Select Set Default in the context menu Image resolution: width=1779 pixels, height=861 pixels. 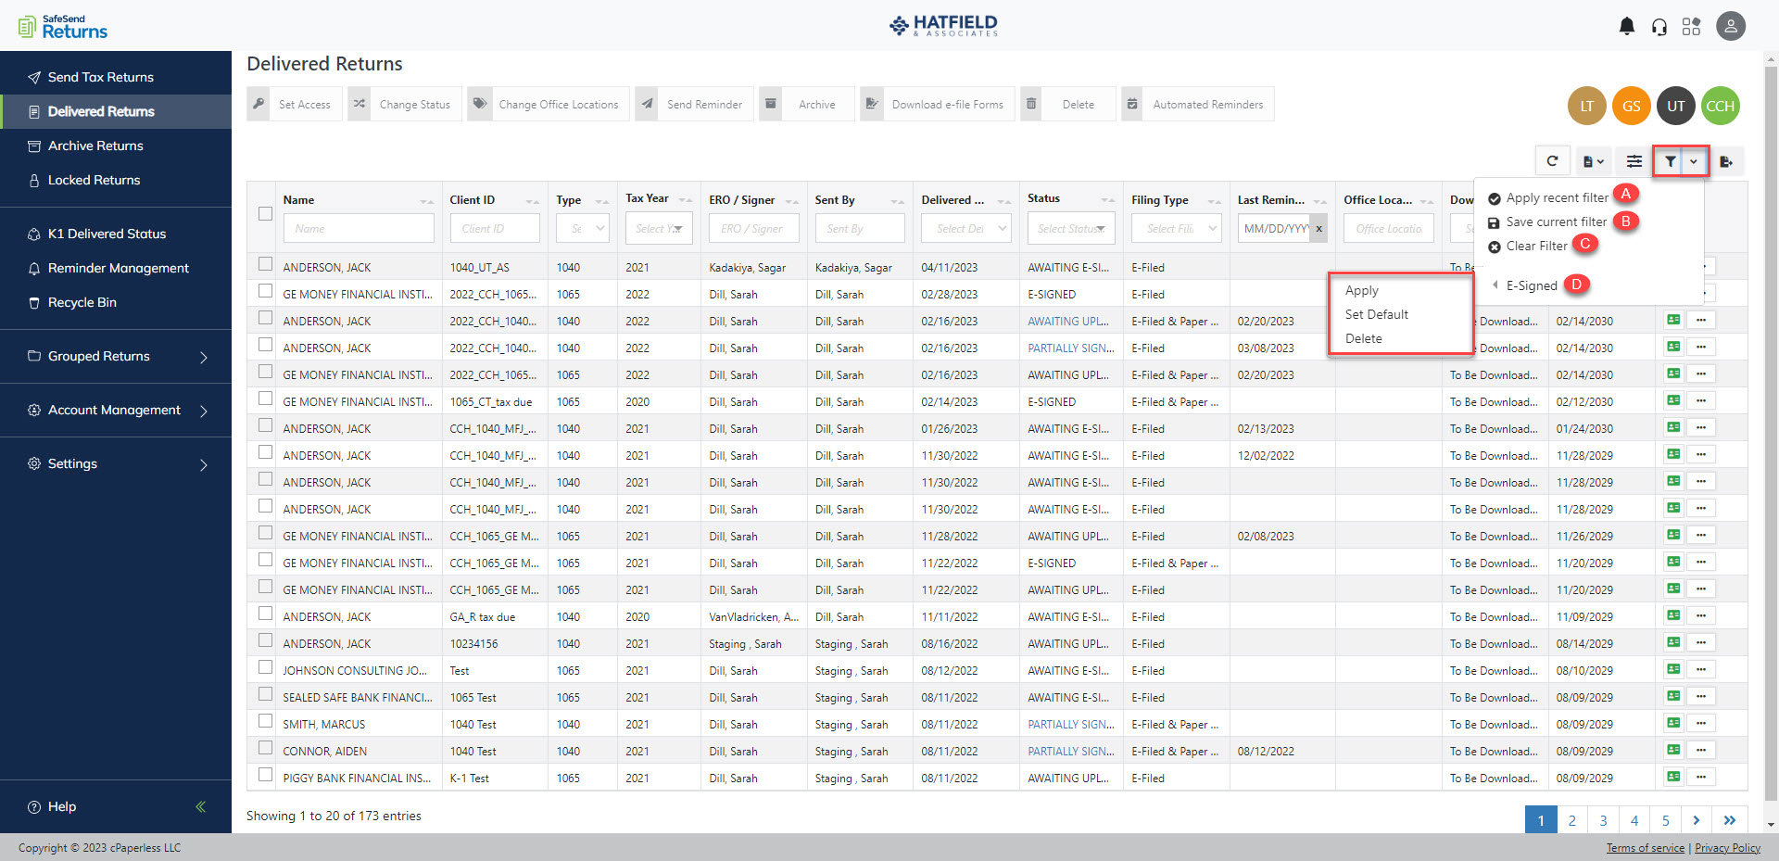tap(1377, 314)
